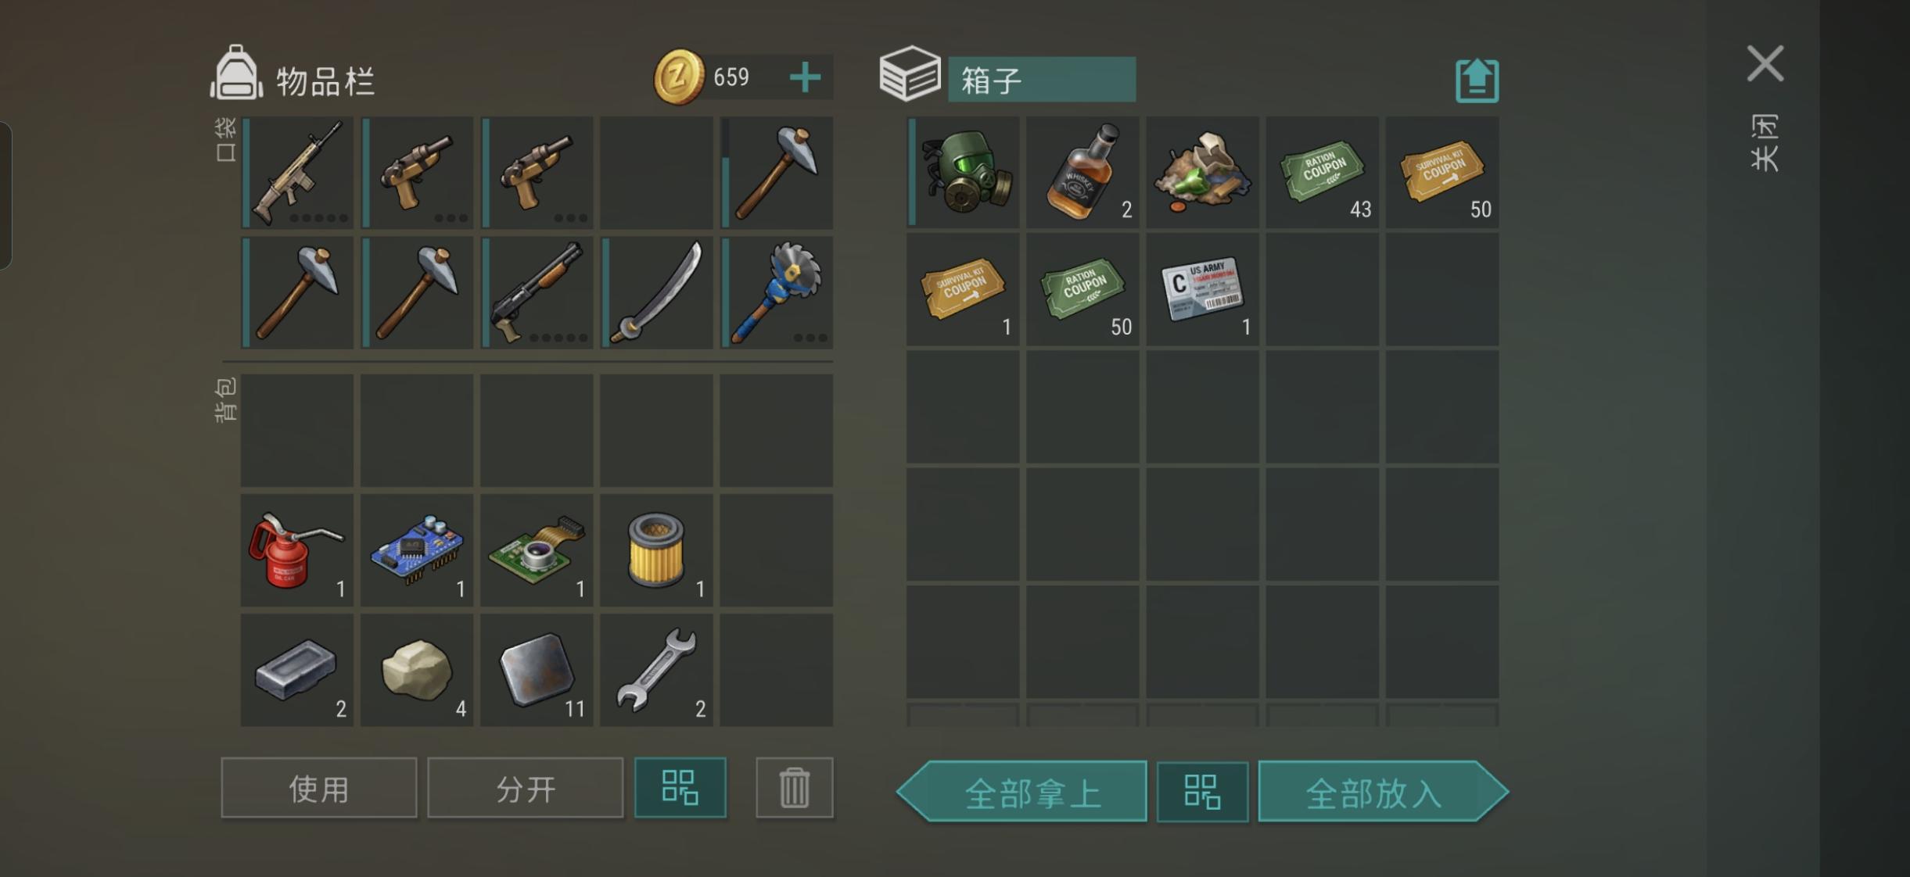The image size is (1910, 877).
Task: Click the 全部放入 put all button
Action: point(1383,792)
